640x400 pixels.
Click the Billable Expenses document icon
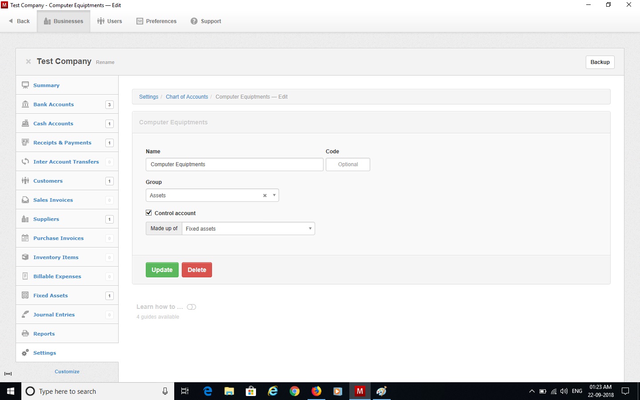25,276
